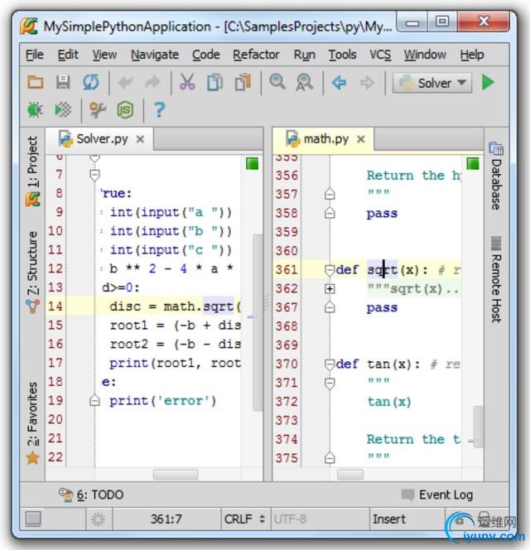The image size is (530, 550).
Task: Open the CRLF line separator dropdown
Action: tap(244, 519)
